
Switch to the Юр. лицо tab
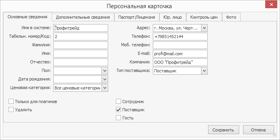173,17
